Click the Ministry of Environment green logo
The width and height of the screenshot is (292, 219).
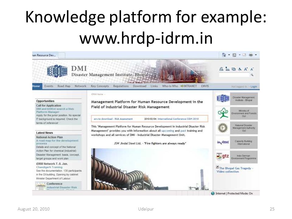223,113
